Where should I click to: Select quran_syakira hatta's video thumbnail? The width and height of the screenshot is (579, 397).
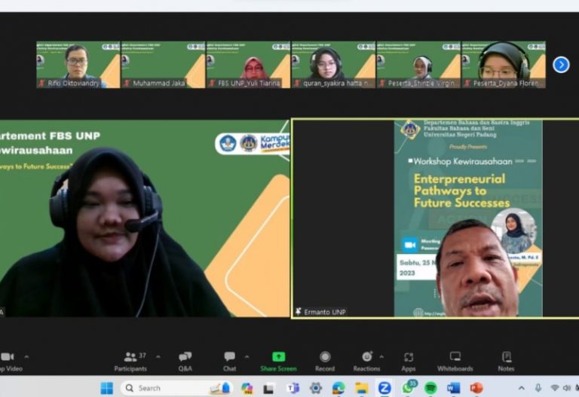tap(333, 65)
